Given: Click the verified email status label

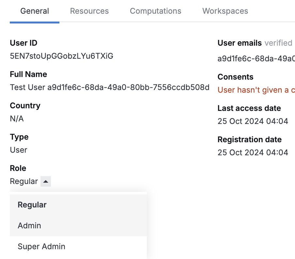Looking at the screenshot, I should point(278,43).
